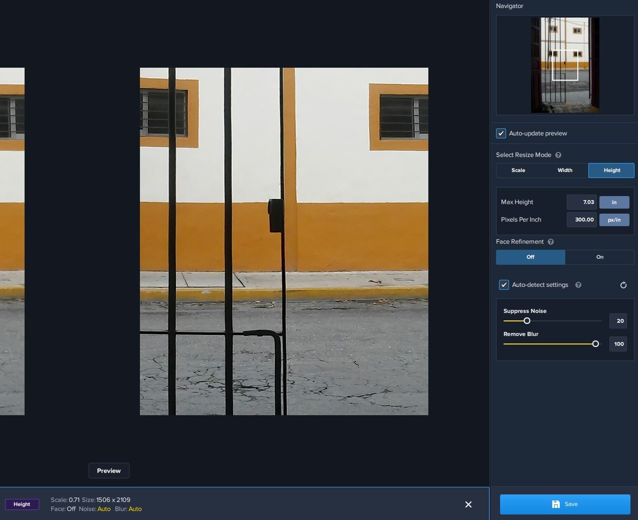Viewport: 638px width, 520px height.
Task: Click the help icon beside Select Resize Mode
Action: (558, 155)
